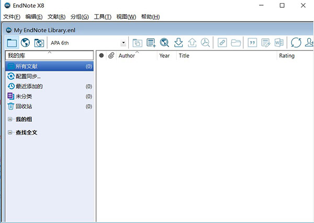Collapse the 我的组 group set
314x223 pixels.
(x=10, y=119)
